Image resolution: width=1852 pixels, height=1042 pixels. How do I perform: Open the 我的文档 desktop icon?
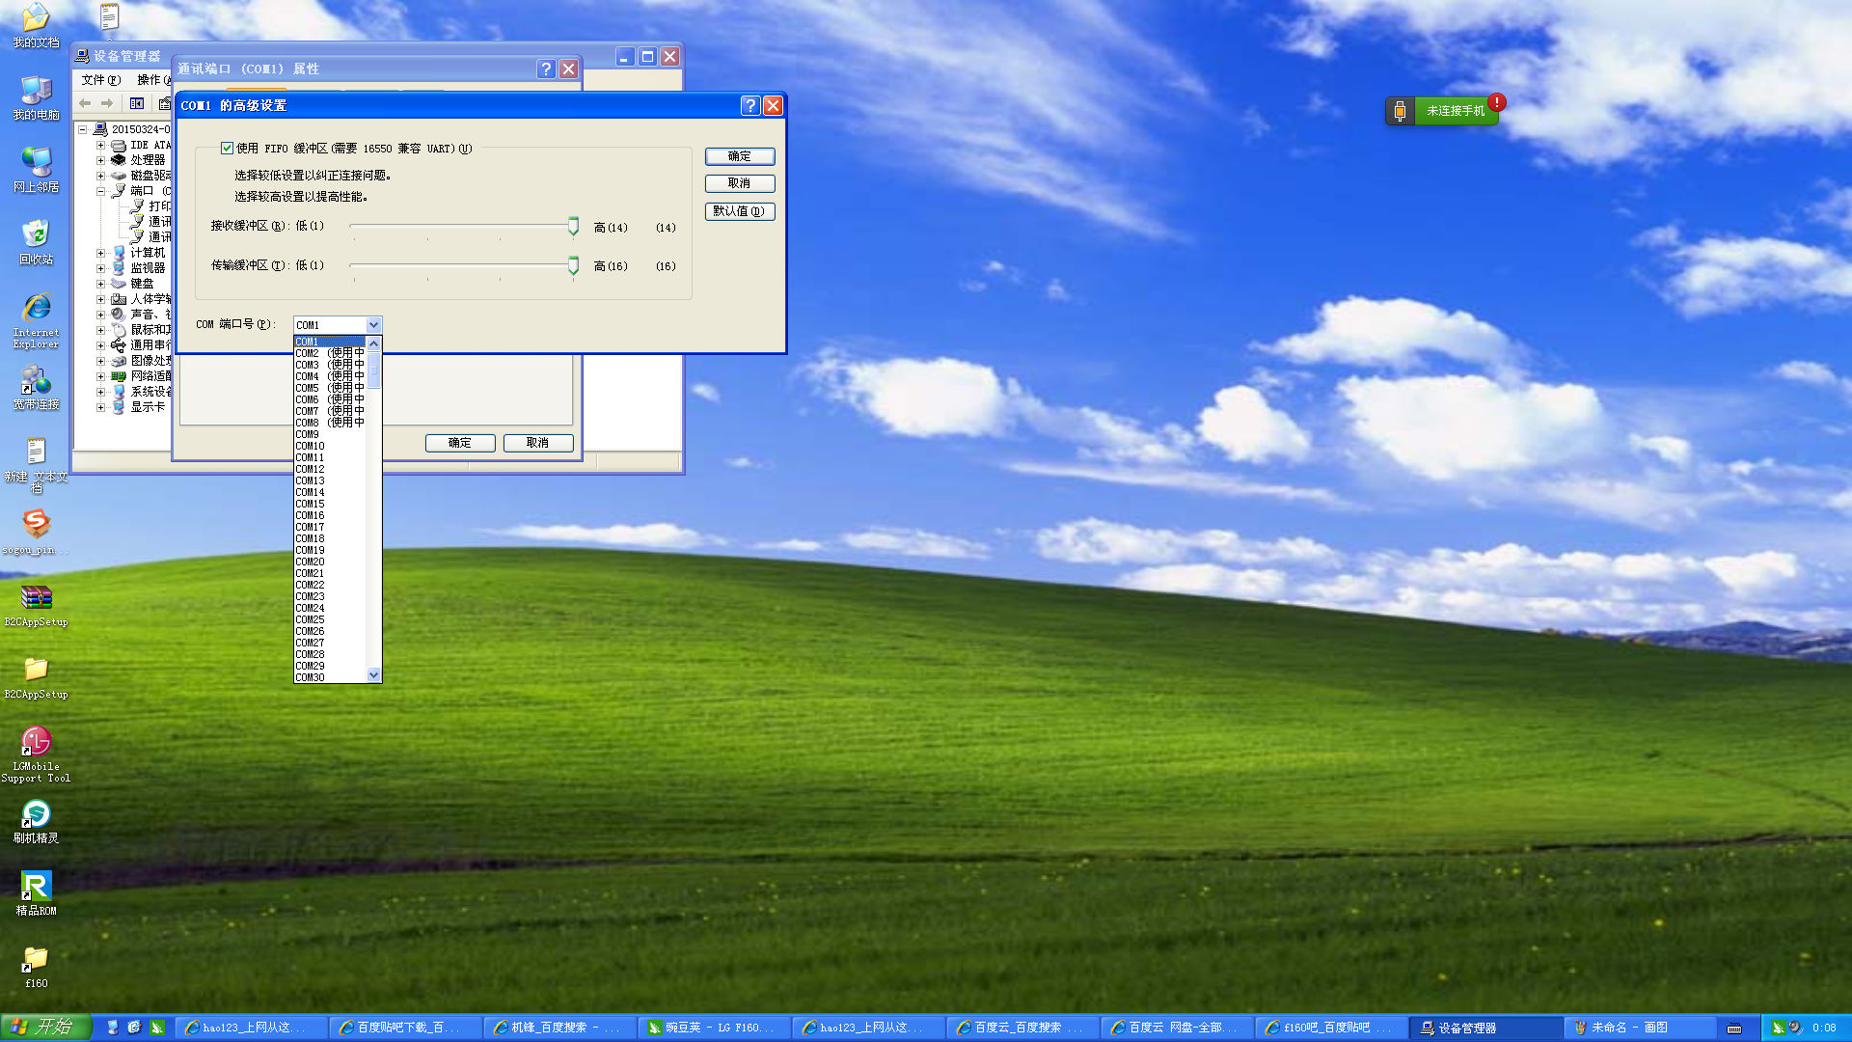pos(36,25)
